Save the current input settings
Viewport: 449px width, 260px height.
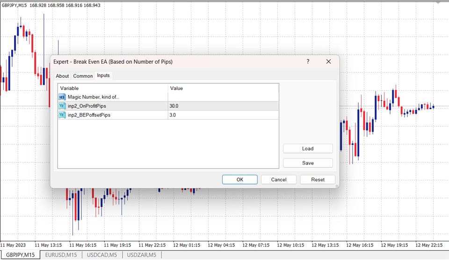coord(308,163)
